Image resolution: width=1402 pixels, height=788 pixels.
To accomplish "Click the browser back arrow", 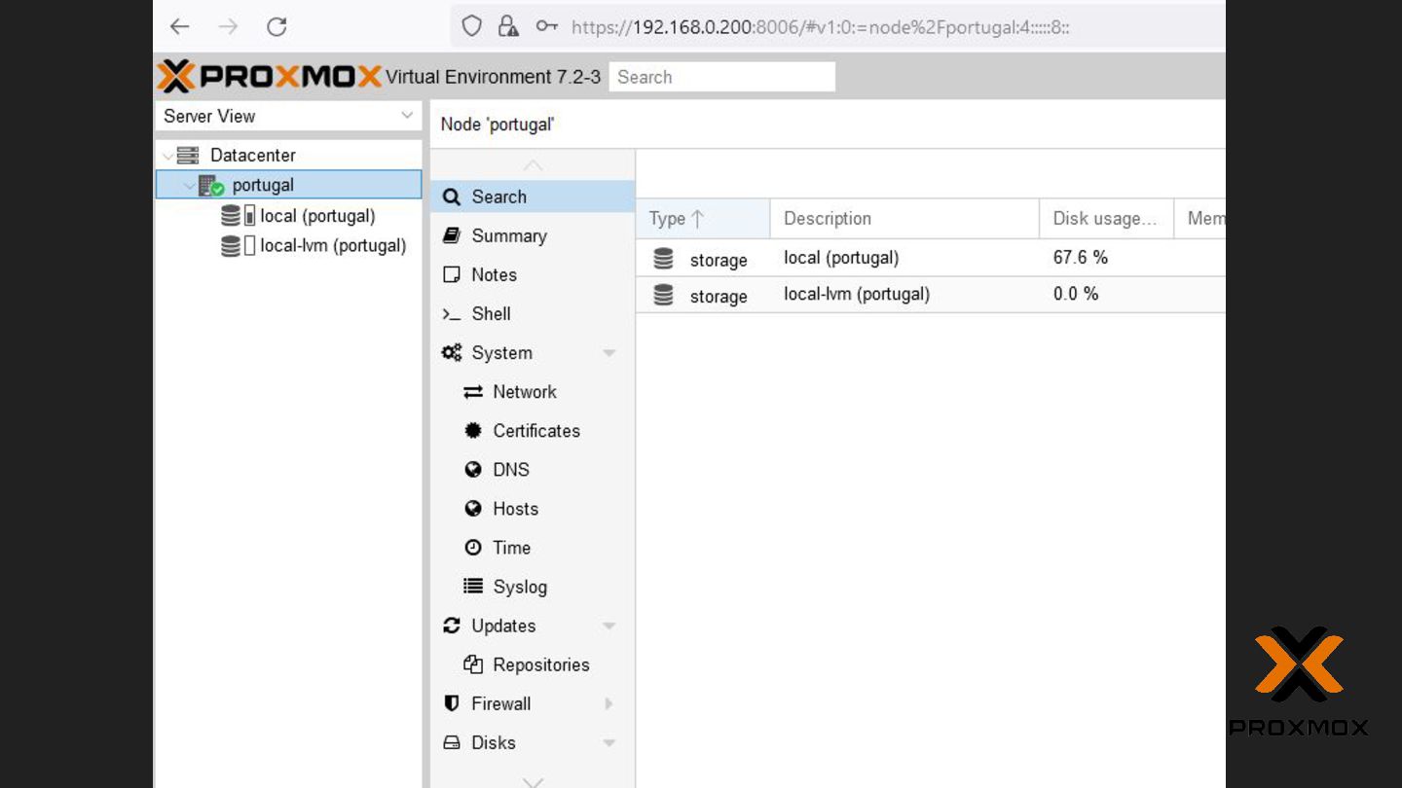I will pos(180,27).
